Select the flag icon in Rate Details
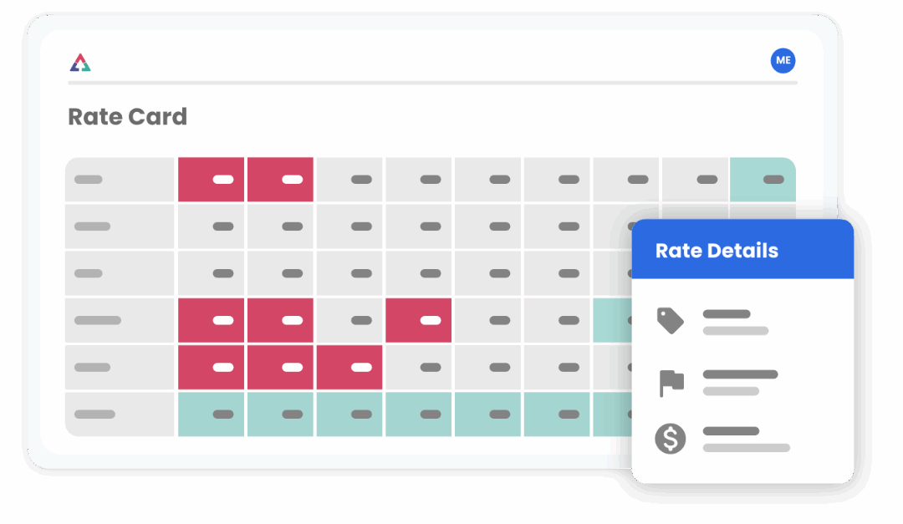This screenshot has height=524, width=903. [x=671, y=384]
